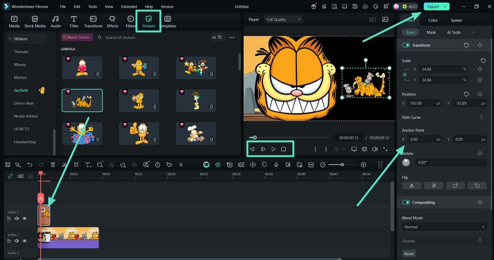
Task: Toggle the Transform switch
Action: click(406, 45)
